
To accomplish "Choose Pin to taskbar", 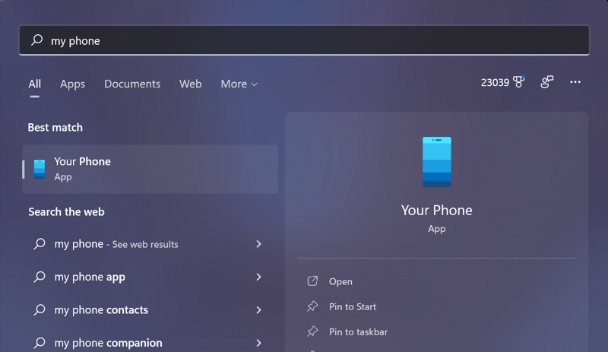I will coord(358,331).
